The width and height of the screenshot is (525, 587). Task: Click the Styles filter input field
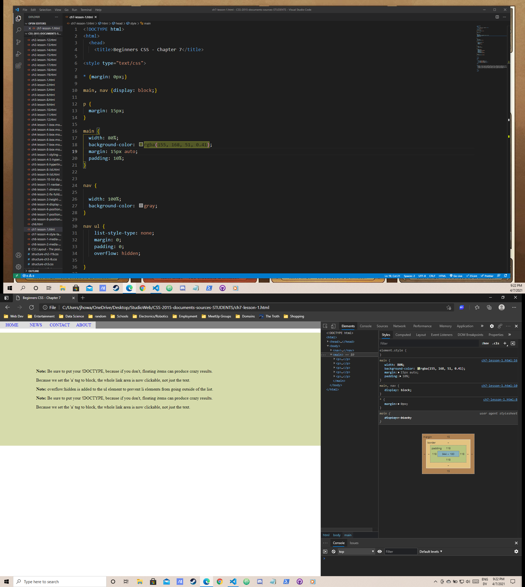point(427,343)
